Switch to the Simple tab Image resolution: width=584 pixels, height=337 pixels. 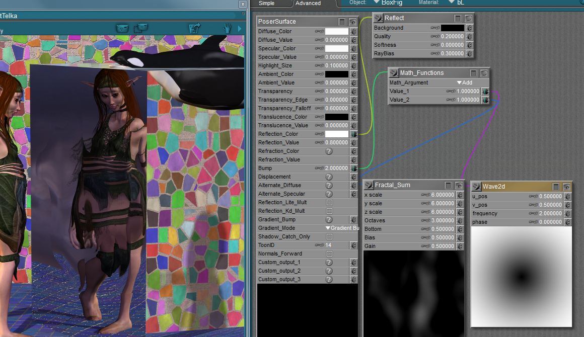click(x=266, y=3)
